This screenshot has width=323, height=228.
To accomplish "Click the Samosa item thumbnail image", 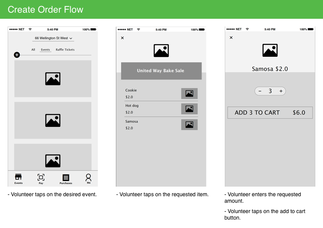I will click(x=189, y=124).
